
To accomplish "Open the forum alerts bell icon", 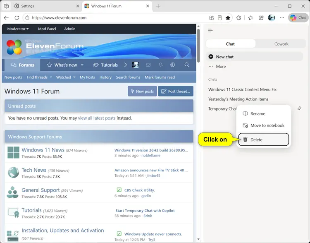I will 160,65.
